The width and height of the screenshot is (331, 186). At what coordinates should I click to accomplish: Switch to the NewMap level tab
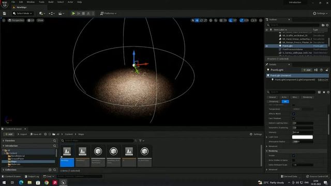pos(21,7)
